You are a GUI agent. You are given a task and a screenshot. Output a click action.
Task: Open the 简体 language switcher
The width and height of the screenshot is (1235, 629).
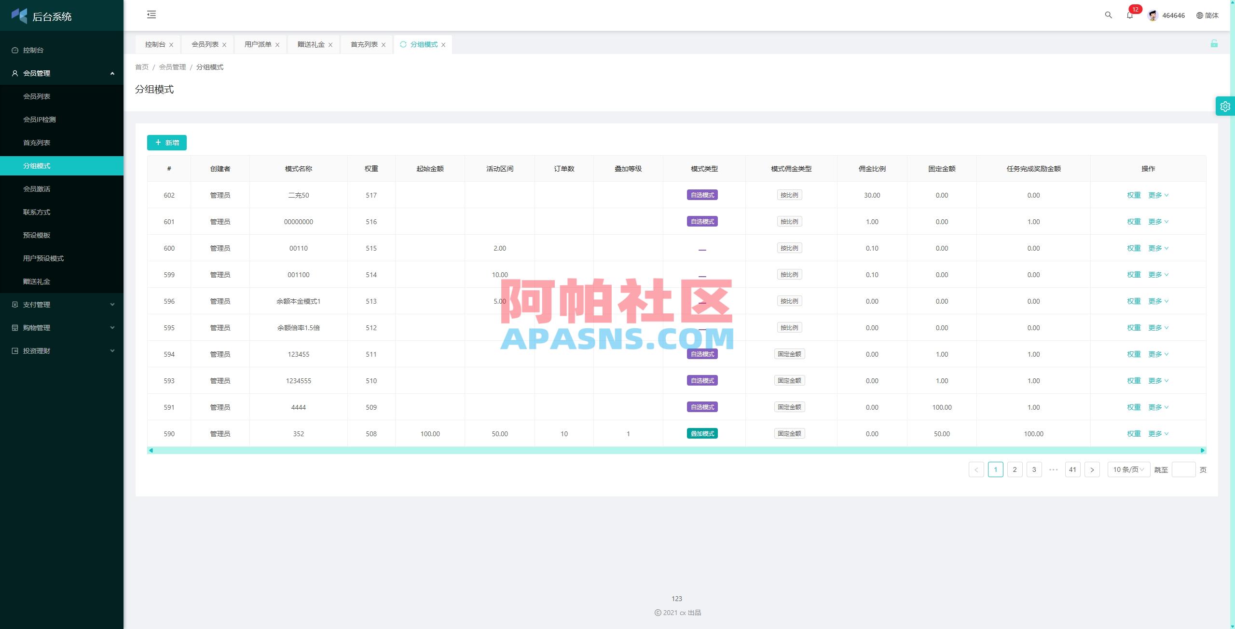[1208, 15]
